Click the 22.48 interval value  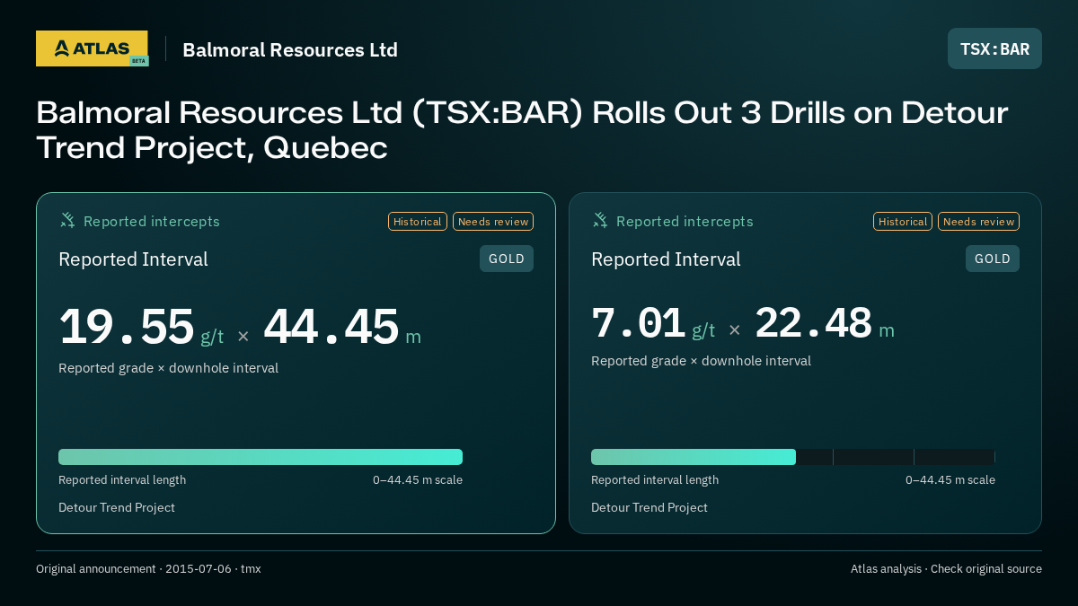tap(814, 323)
